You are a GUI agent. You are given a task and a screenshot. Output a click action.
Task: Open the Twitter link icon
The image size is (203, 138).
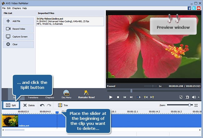pyautogui.click(x=194, y=8)
